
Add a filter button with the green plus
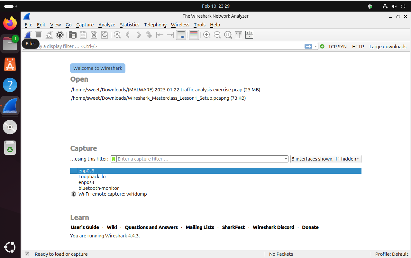[x=322, y=46]
